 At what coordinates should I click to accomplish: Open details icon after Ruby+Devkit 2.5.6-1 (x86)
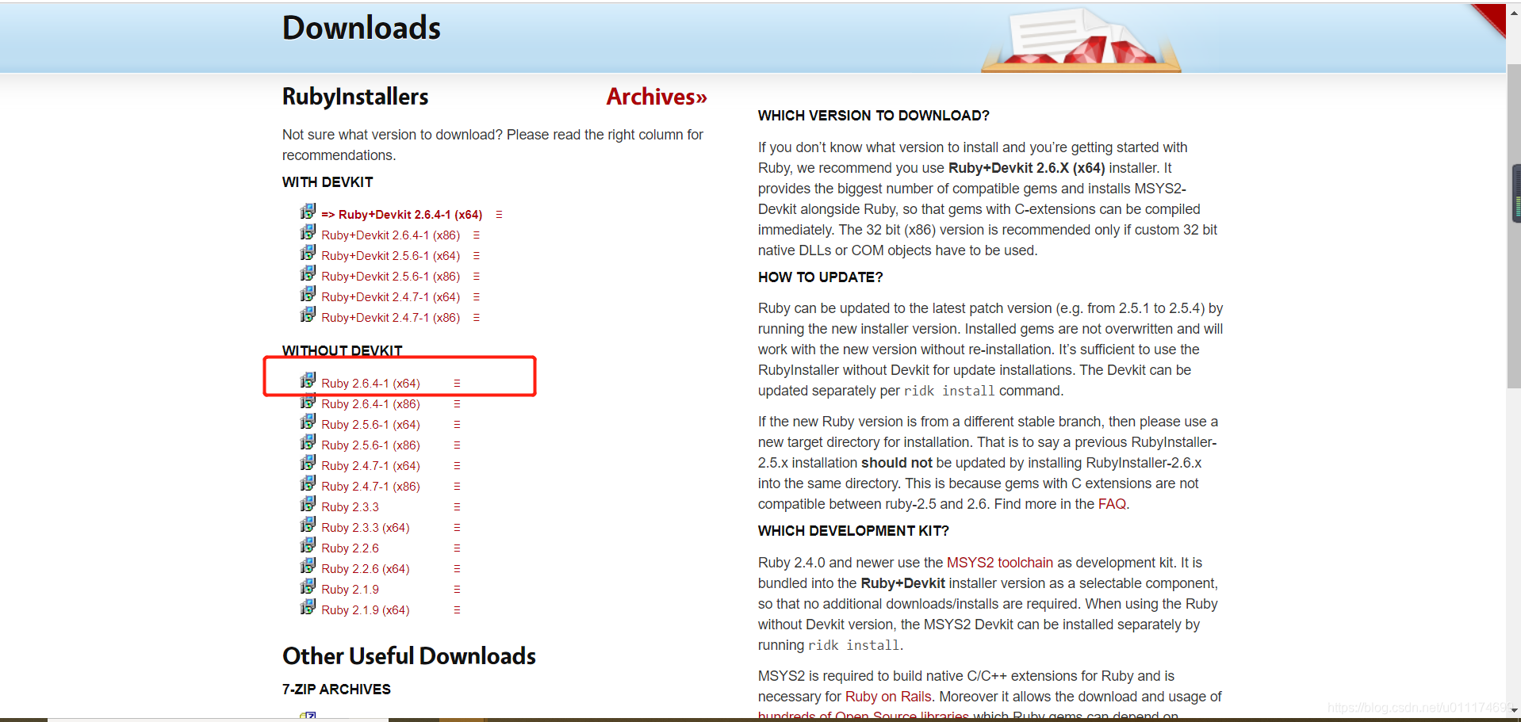[477, 277]
